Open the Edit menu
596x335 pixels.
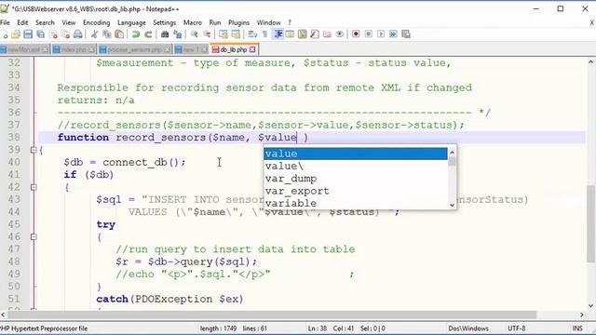coord(22,22)
